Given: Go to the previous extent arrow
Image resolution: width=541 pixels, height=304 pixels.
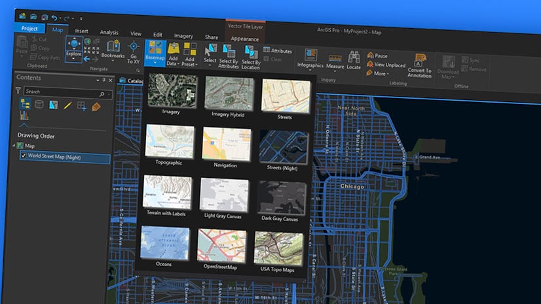Looking at the screenshot, I should pyautogui.click(x=87, y=59).
